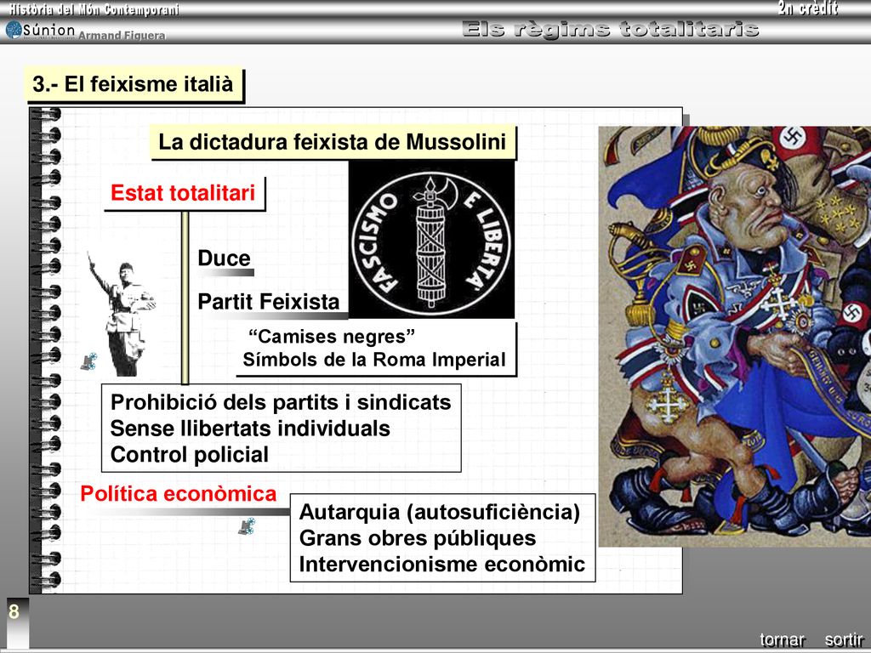Screen dimensions: 871x653
Task: Click the author name 'Armand Figuera'
Action: (x=122, y=36)
